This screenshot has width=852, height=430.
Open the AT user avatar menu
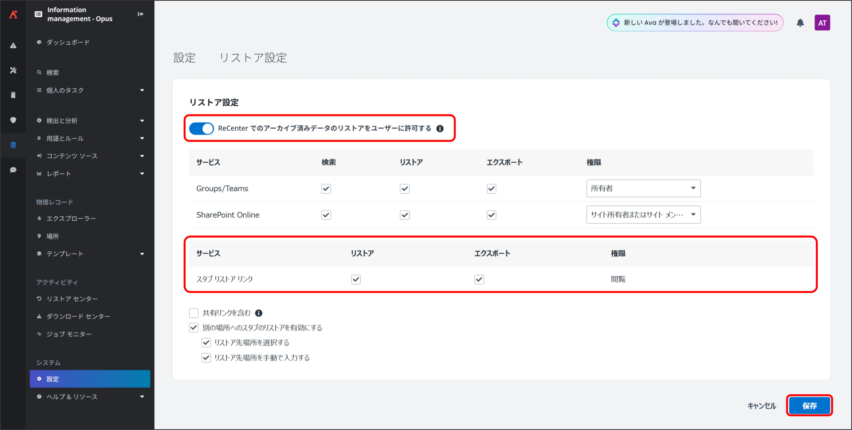pyautogui.click(x=822, y=23)
